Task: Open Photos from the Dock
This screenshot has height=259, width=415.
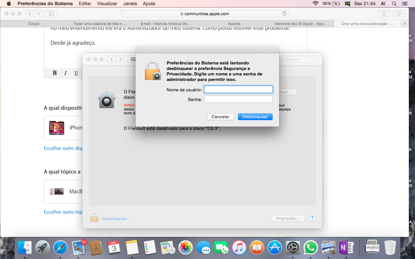Action: tap(186, 248)
